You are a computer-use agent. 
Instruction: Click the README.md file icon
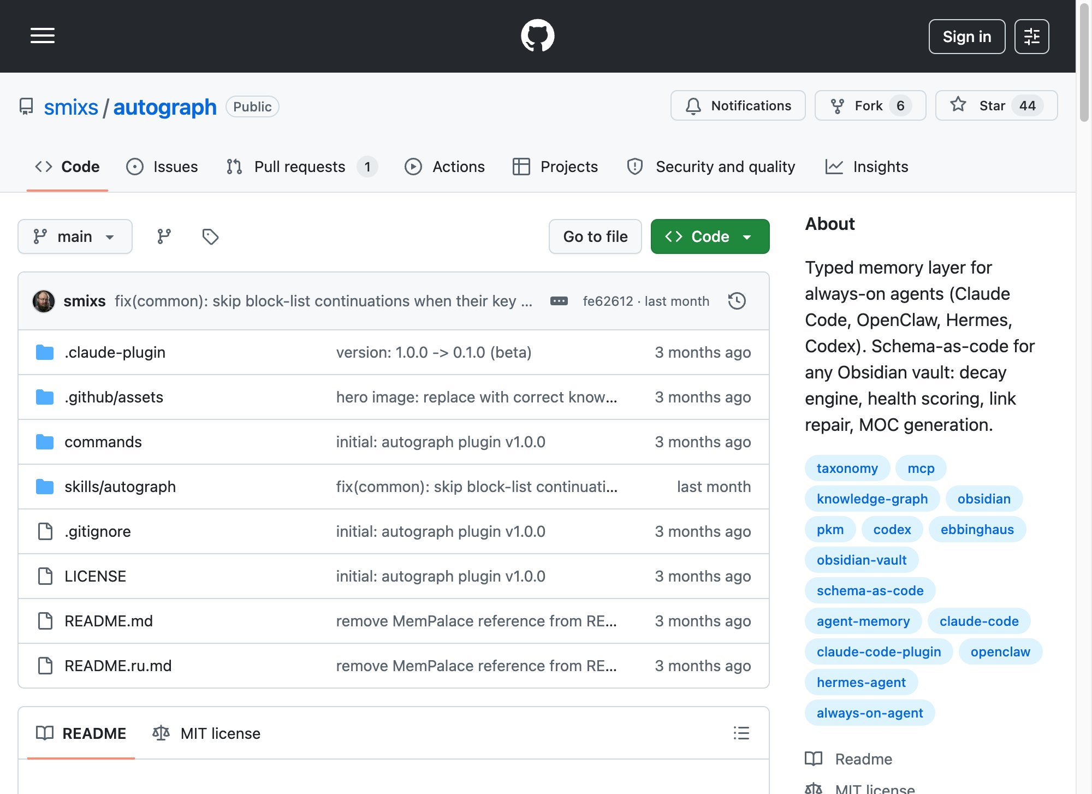[45, 621]
